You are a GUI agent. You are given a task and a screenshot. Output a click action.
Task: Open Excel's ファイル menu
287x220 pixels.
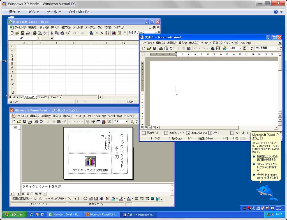pos(20,27)
